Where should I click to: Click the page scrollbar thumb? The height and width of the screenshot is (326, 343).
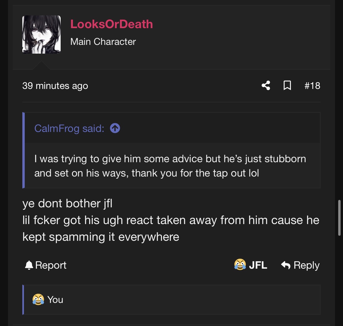pos(339,218)
